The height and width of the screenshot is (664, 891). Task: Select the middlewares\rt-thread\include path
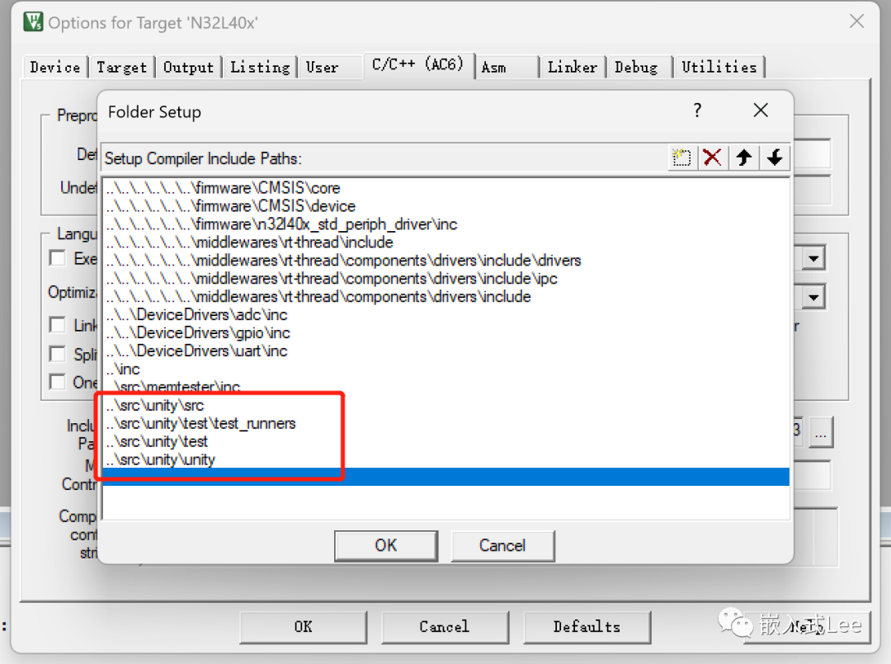coord(445,243)
